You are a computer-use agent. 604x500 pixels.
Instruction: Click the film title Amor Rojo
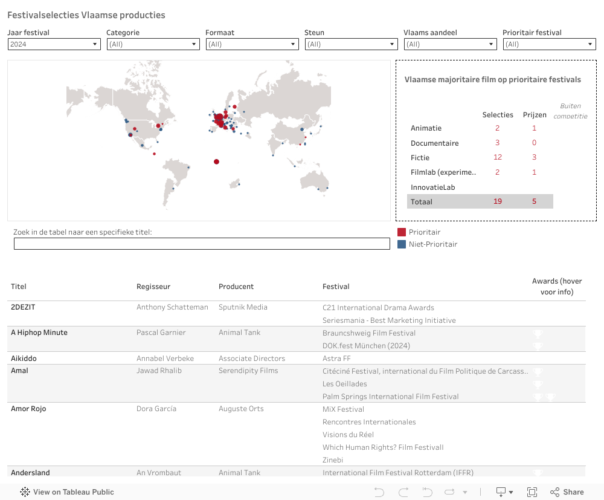(28, 409)
